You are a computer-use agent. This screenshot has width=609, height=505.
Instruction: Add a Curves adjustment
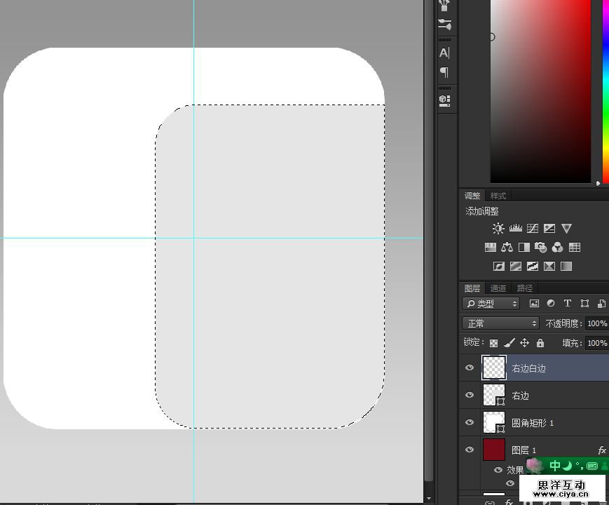point(533,229)
